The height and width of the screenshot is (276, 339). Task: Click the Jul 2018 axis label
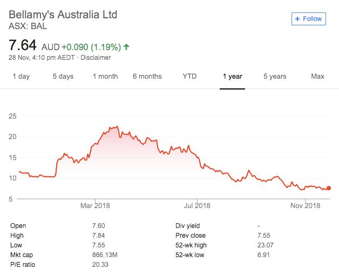coord(196,205)
